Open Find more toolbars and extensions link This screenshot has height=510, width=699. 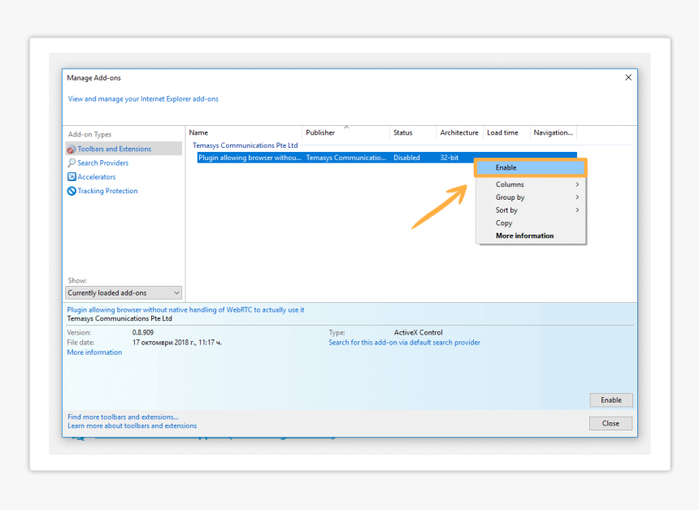123,417
